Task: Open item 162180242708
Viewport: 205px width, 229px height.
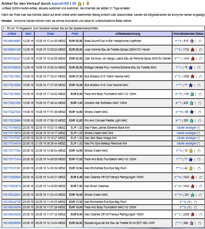Action: [x=12, y=202]
